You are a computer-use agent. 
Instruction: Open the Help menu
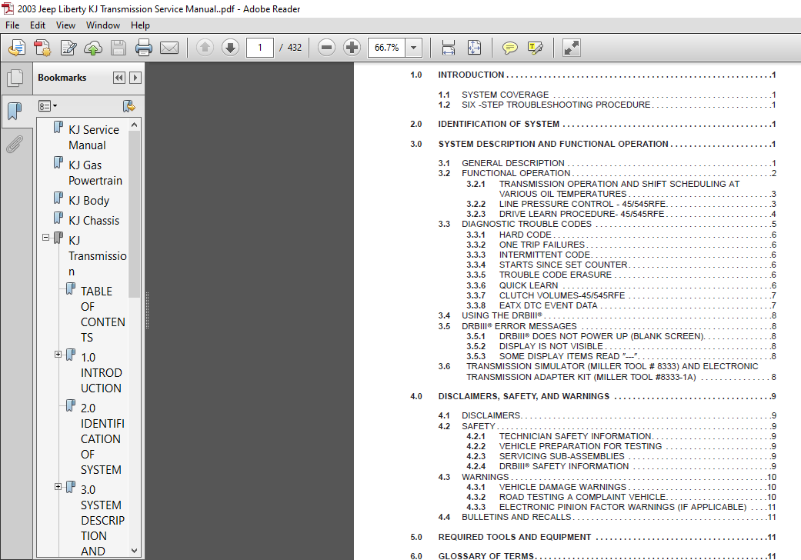[x=140, y=25]
